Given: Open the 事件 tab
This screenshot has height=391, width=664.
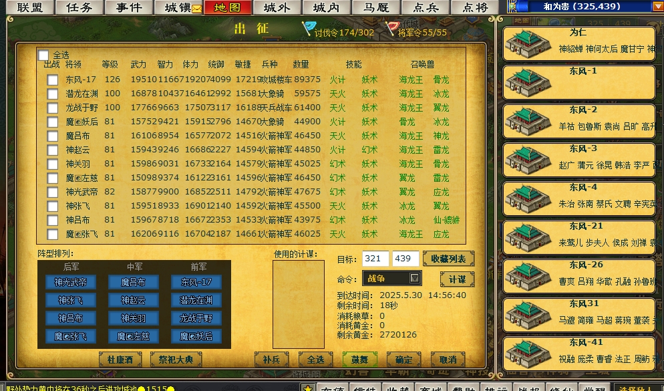Looking at the screenshot, I should pos(129,7).
